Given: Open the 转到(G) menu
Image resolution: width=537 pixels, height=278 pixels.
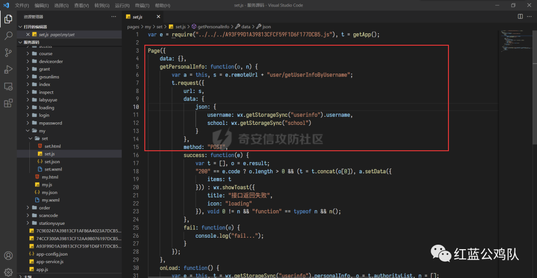Looking at the screenshot, I should pos(102,5).
